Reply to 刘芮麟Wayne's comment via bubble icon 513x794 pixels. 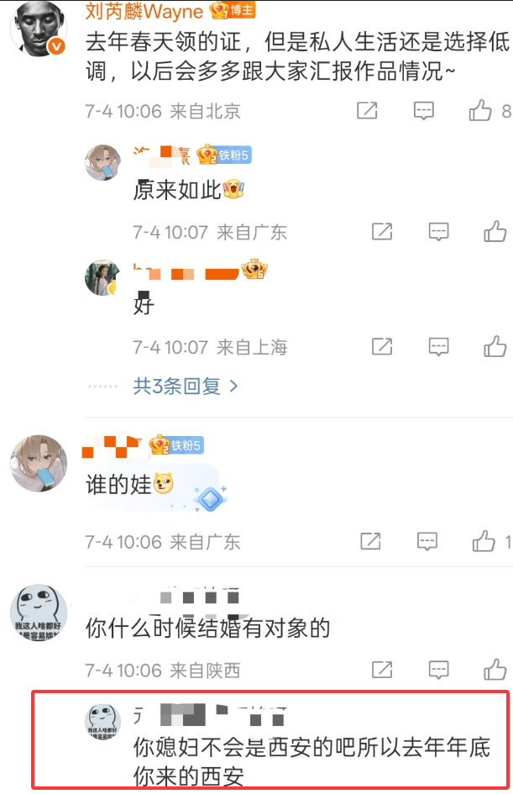423,110
